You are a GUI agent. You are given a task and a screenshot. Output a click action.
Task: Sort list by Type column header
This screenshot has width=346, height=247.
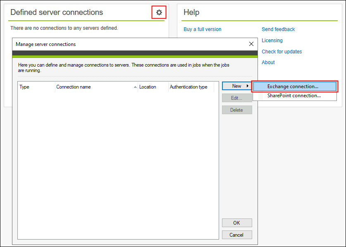(36, 87)
